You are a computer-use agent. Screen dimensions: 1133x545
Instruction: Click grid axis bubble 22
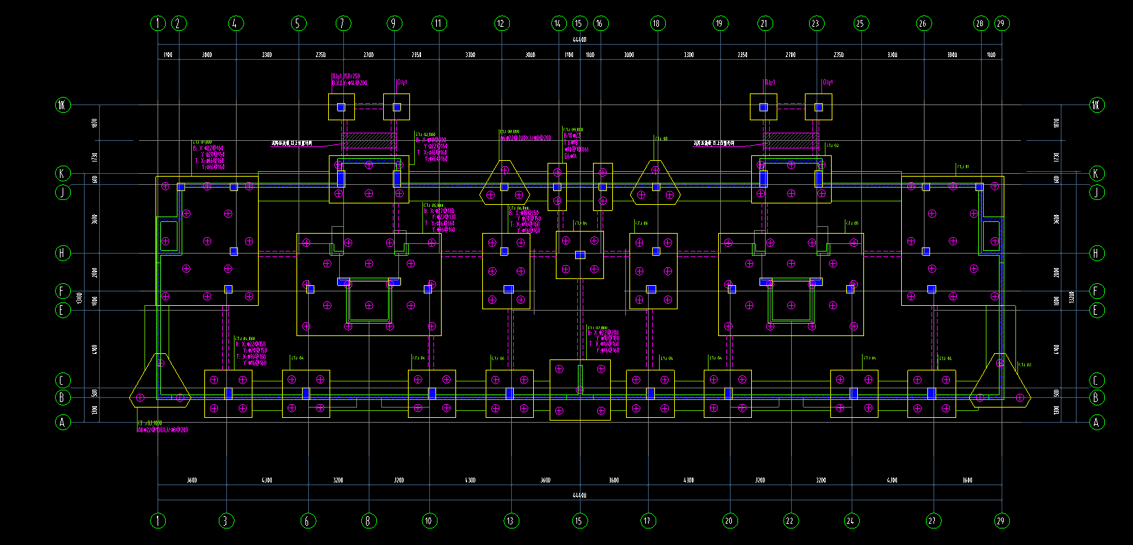coord(790,520)
